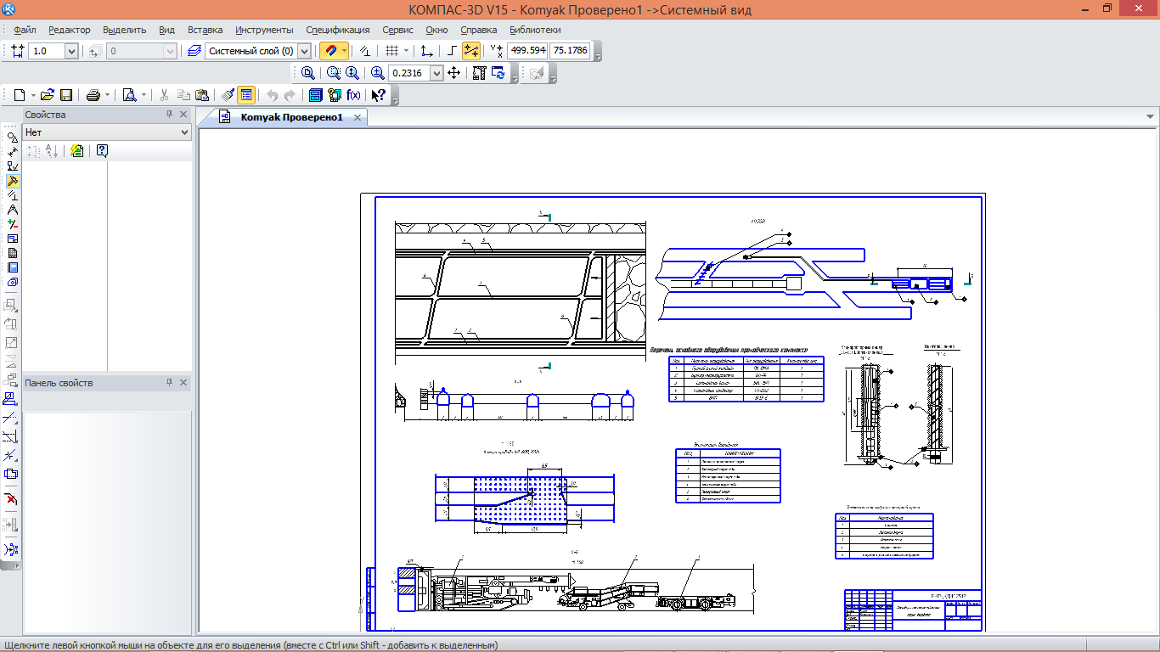
Task: Open the Specification sheet panel icon
Action: click(13, 253)
